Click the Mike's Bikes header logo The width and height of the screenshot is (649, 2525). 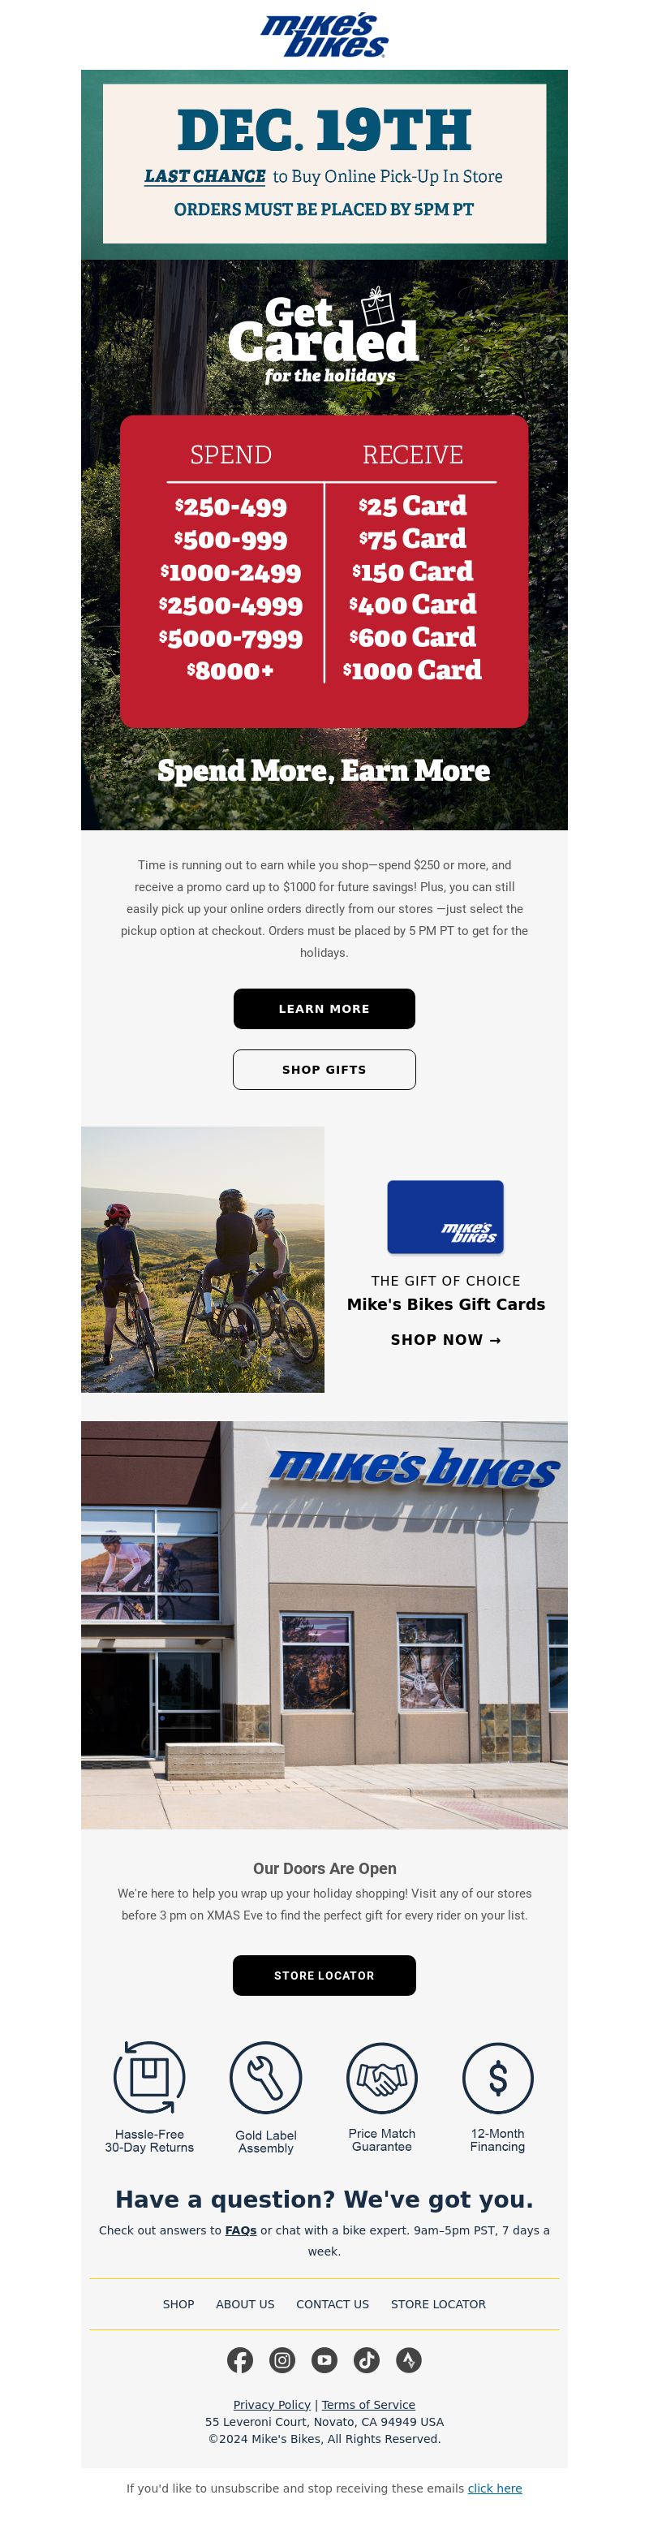(324, 37)
